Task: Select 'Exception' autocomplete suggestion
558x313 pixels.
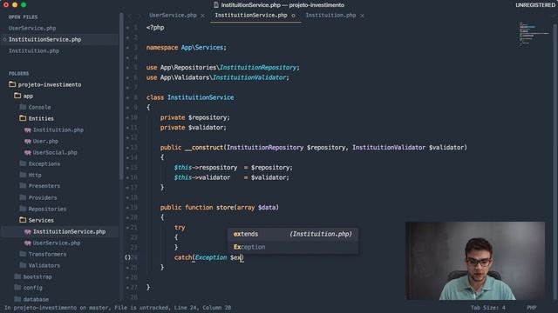Action: [293, 247]
